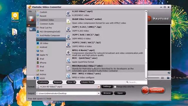
Task: Click the Apple TV category icon
Action: [38, 55]
